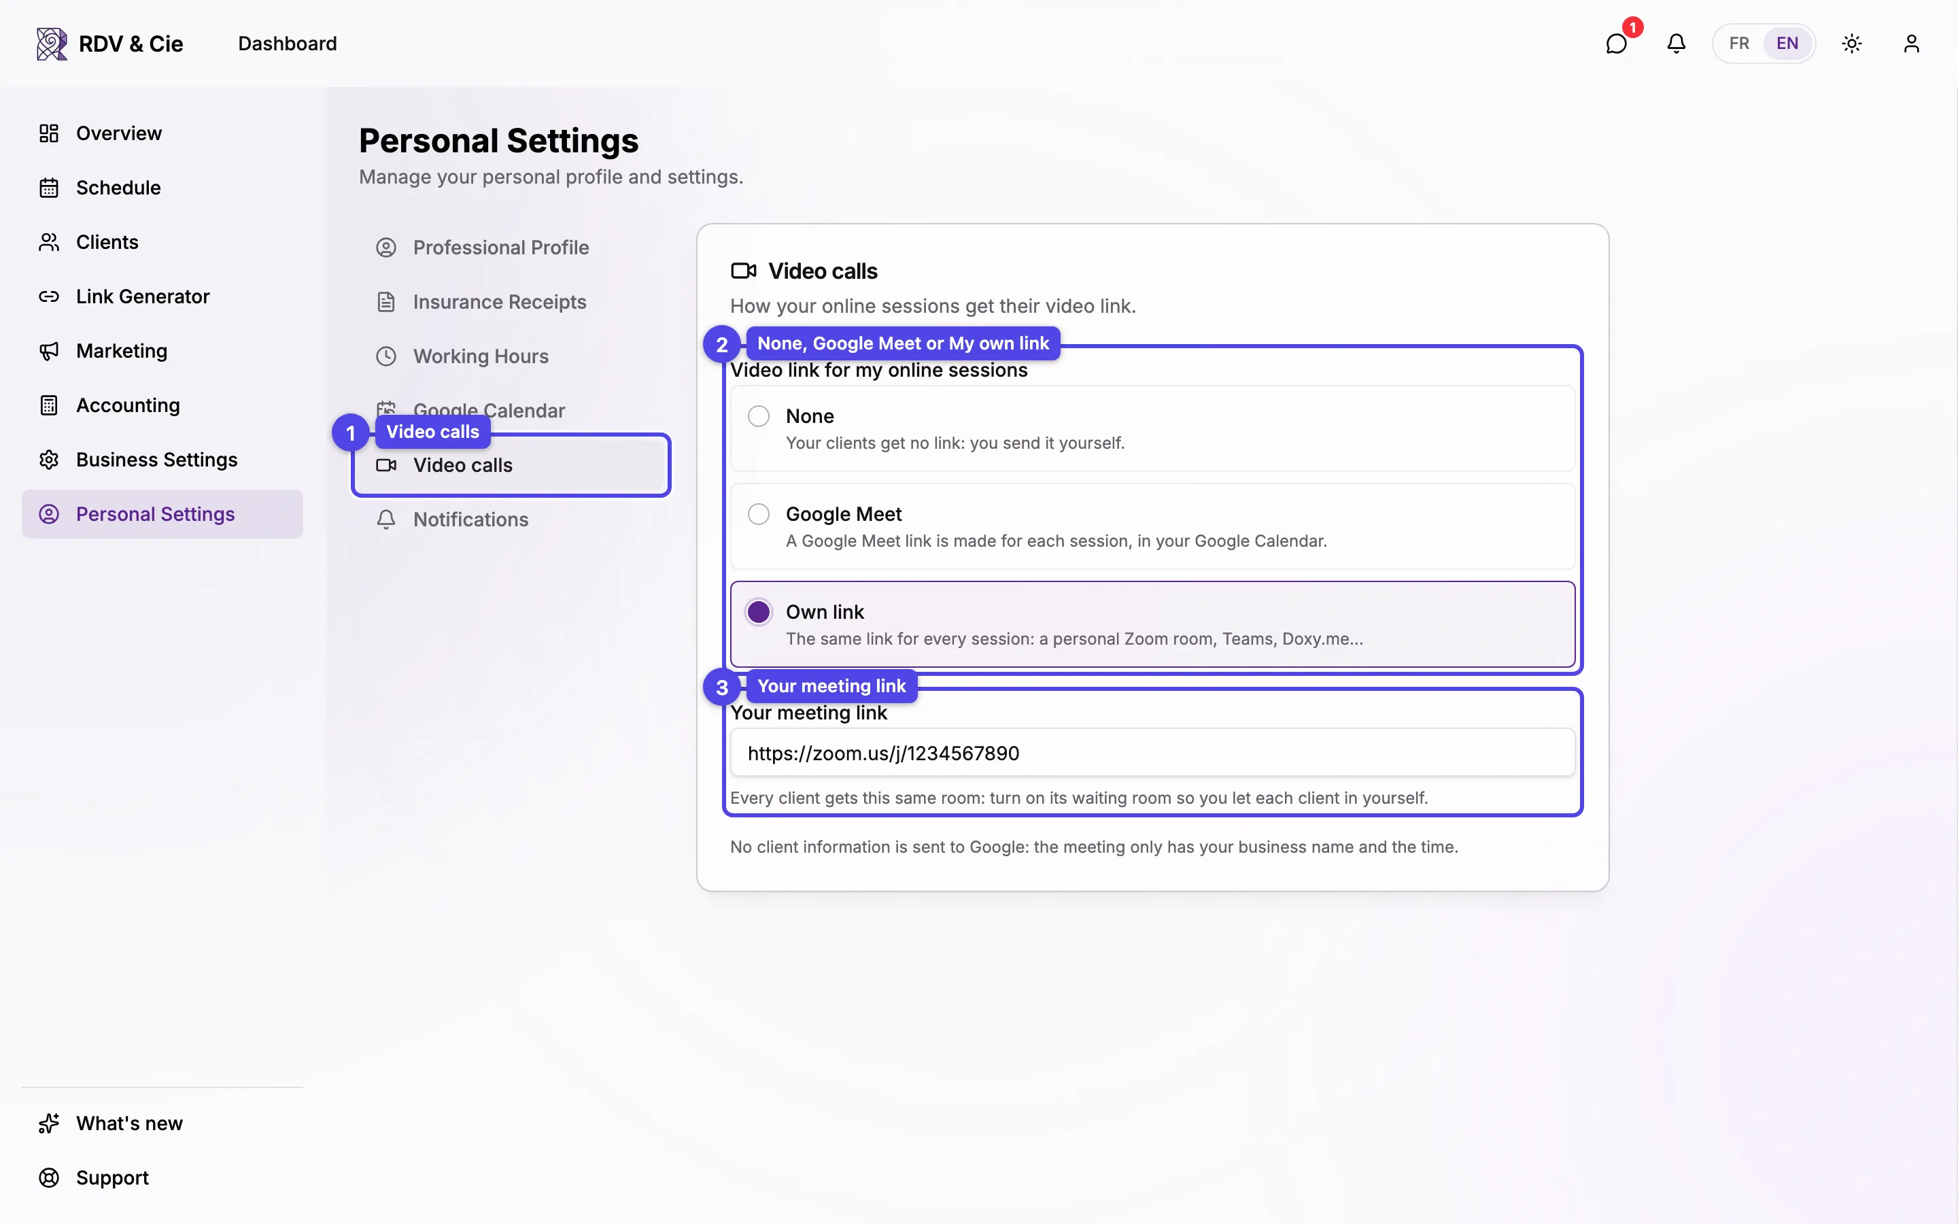Open Dashboard in top navigation
Viewport: 1958px width, 1224px height.
[287, 44]
